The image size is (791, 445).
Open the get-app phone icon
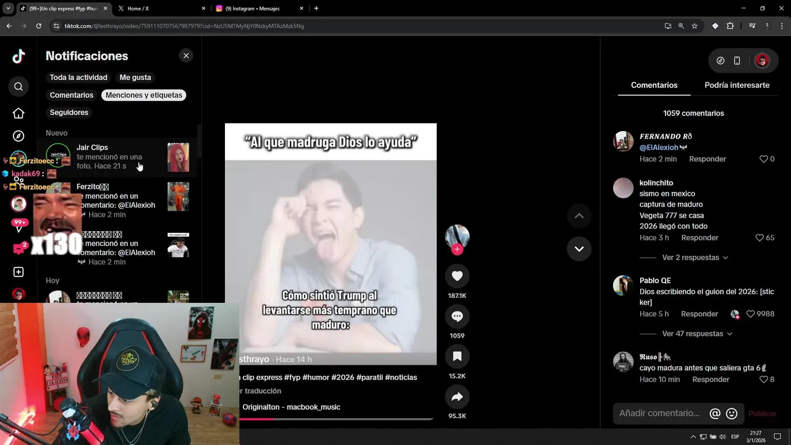coord(737,61)
